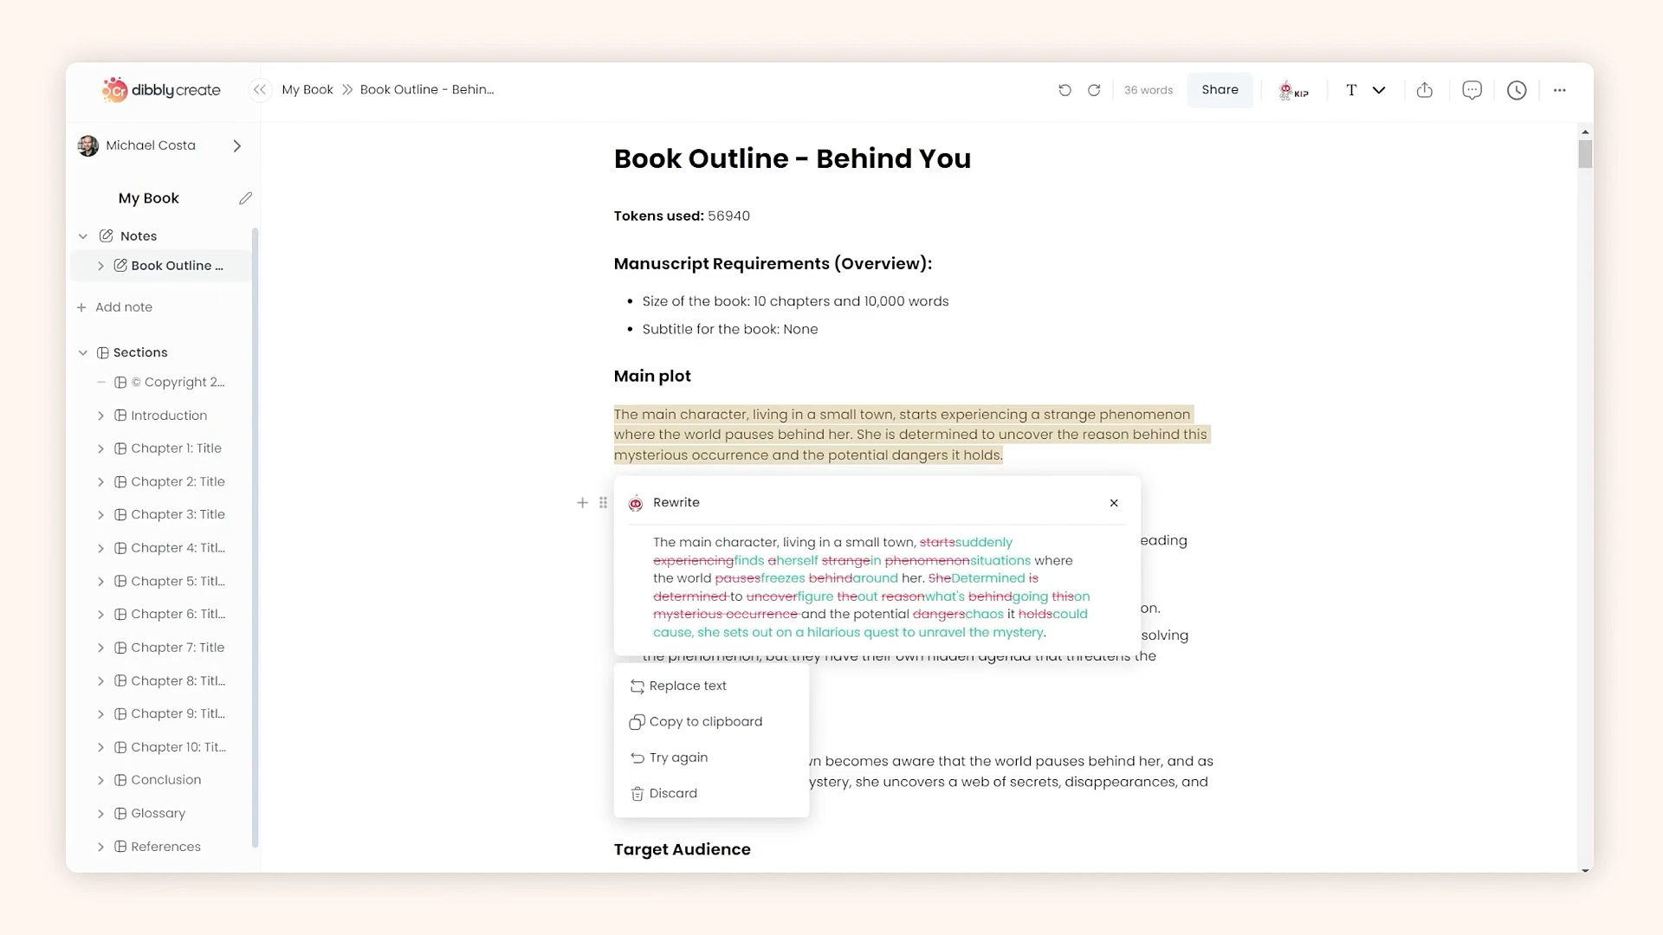Screen dimensions: 1663x935
Task: Open the KIP assistant icon
Action: tap(1293, 90)
